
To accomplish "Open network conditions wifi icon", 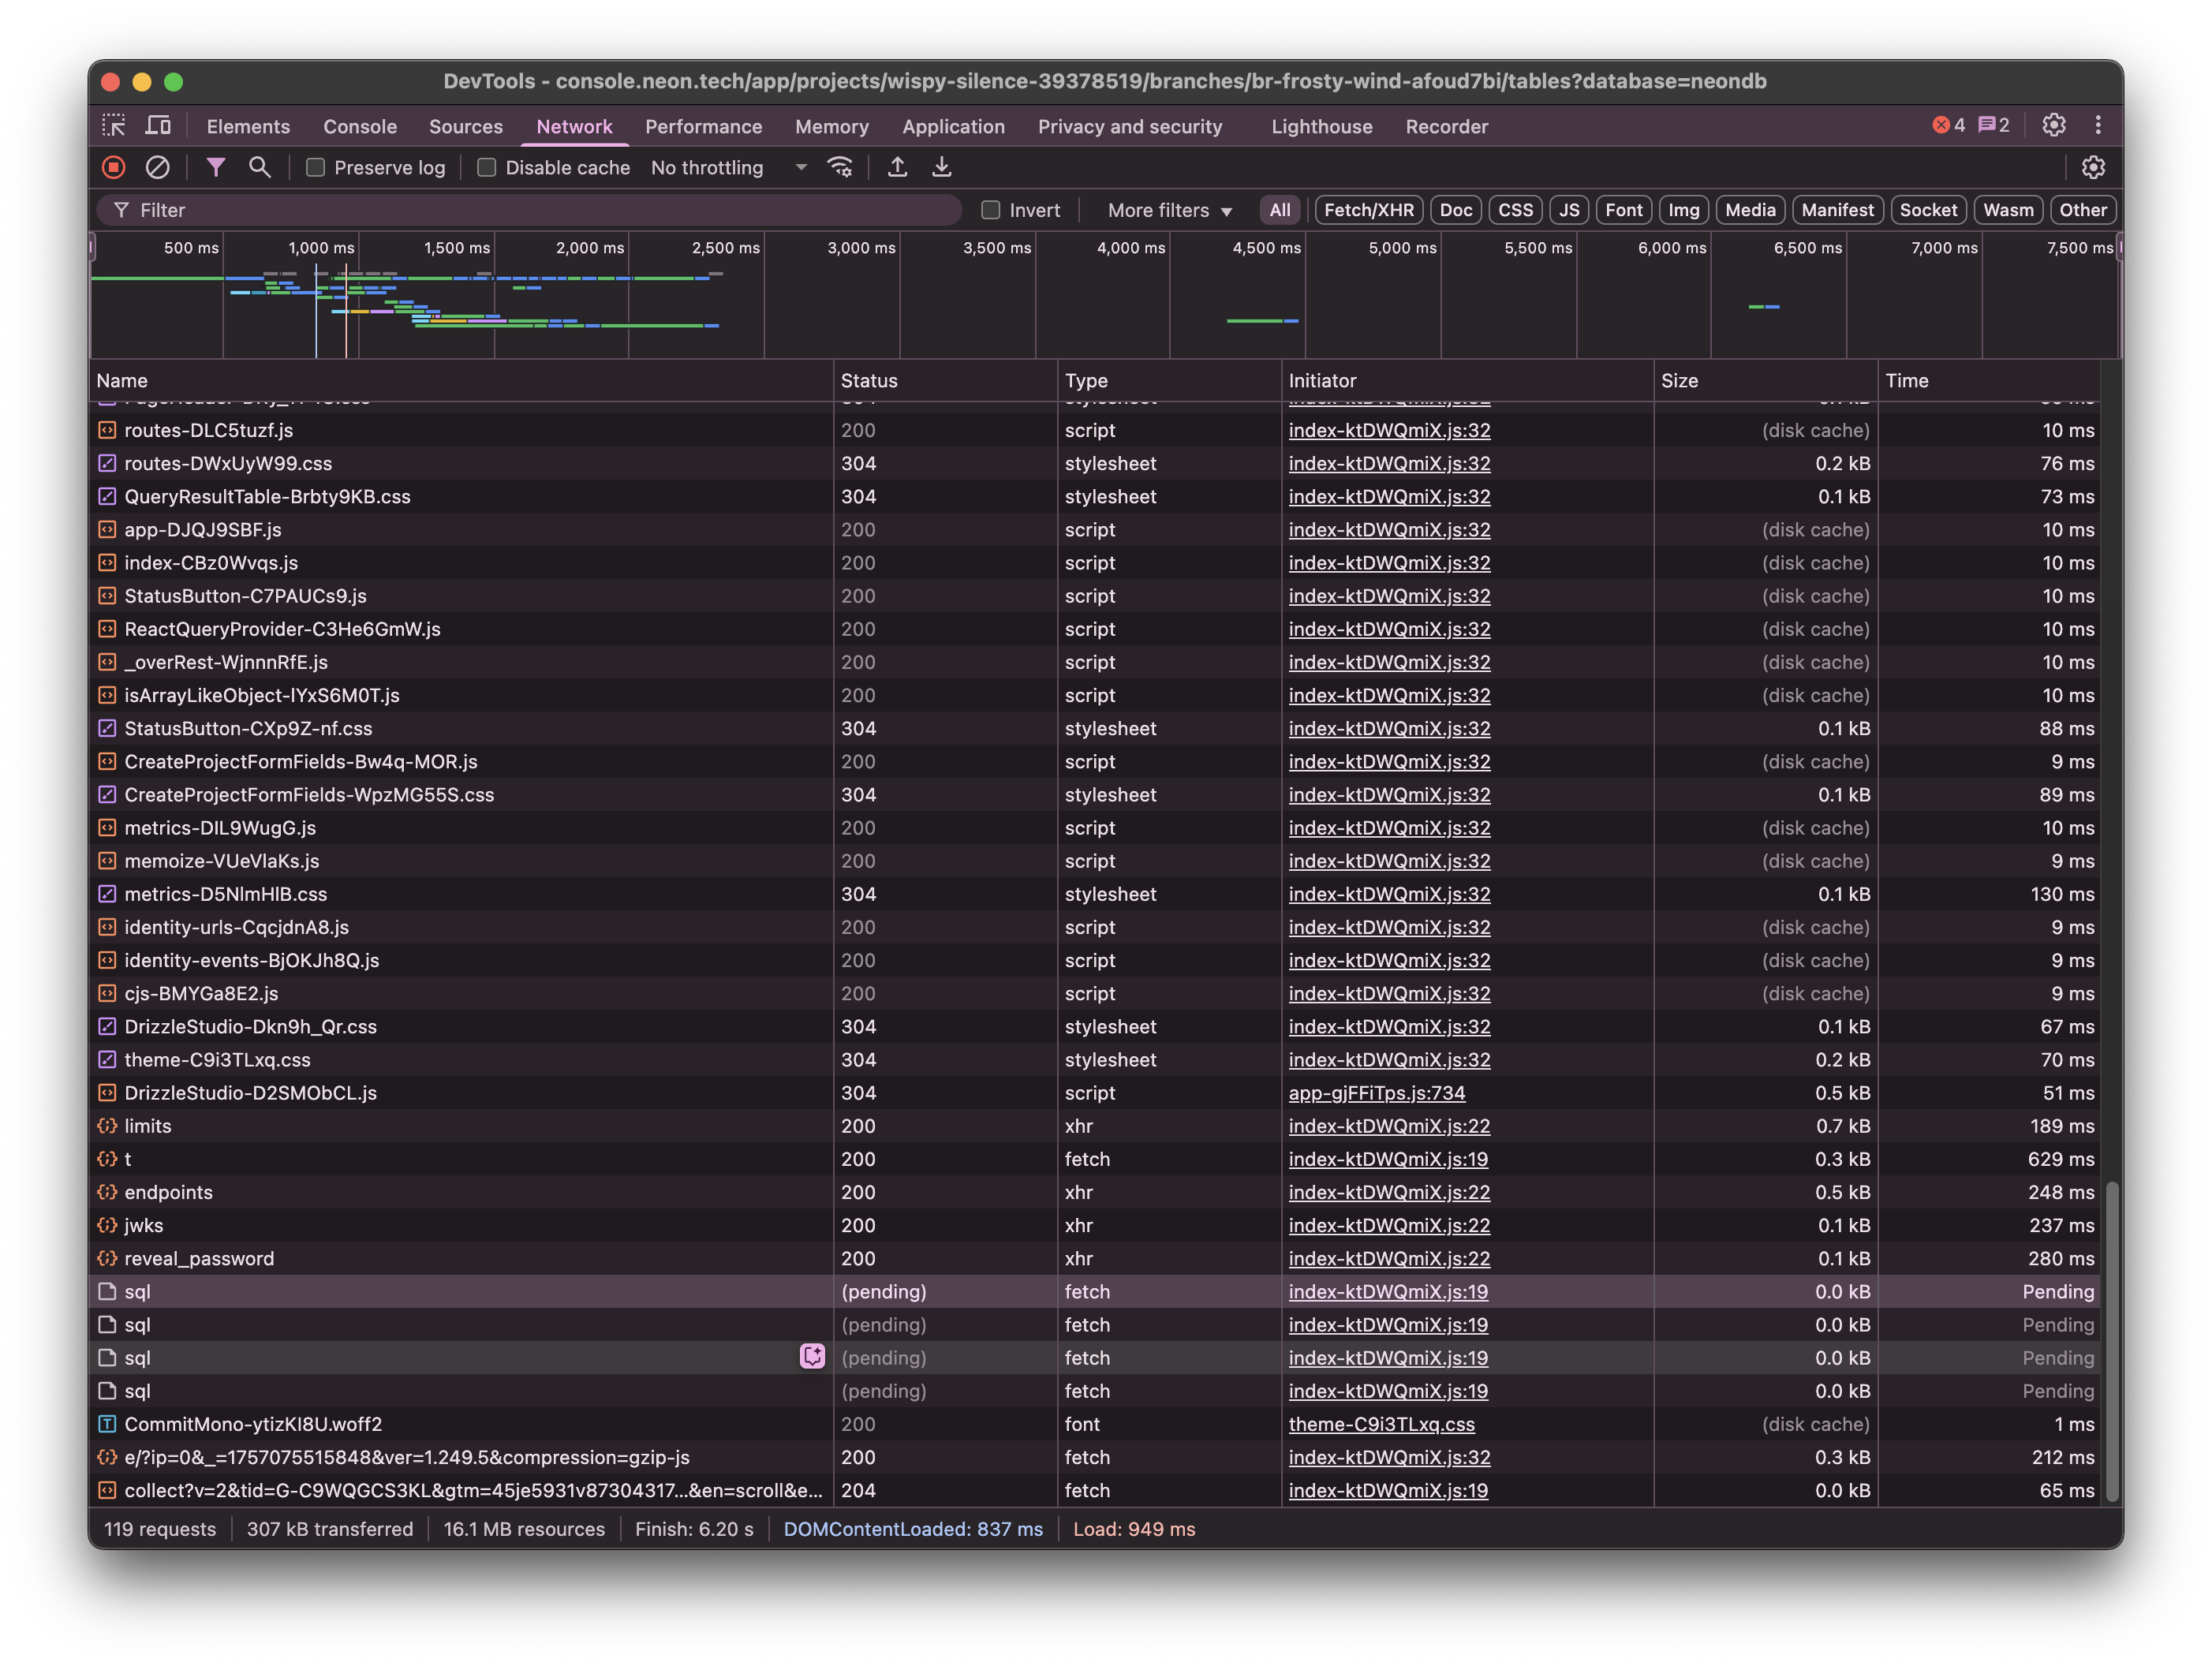I will pos(841,168).
